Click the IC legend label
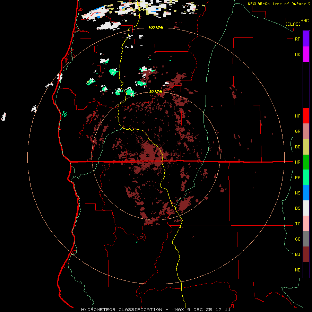This screenshot has height=312, width=312. (x=297, y=224)
